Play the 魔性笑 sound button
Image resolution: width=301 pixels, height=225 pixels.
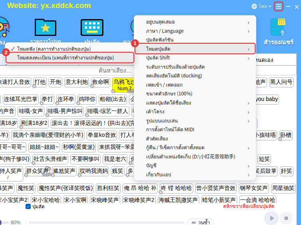coord(26,188)
